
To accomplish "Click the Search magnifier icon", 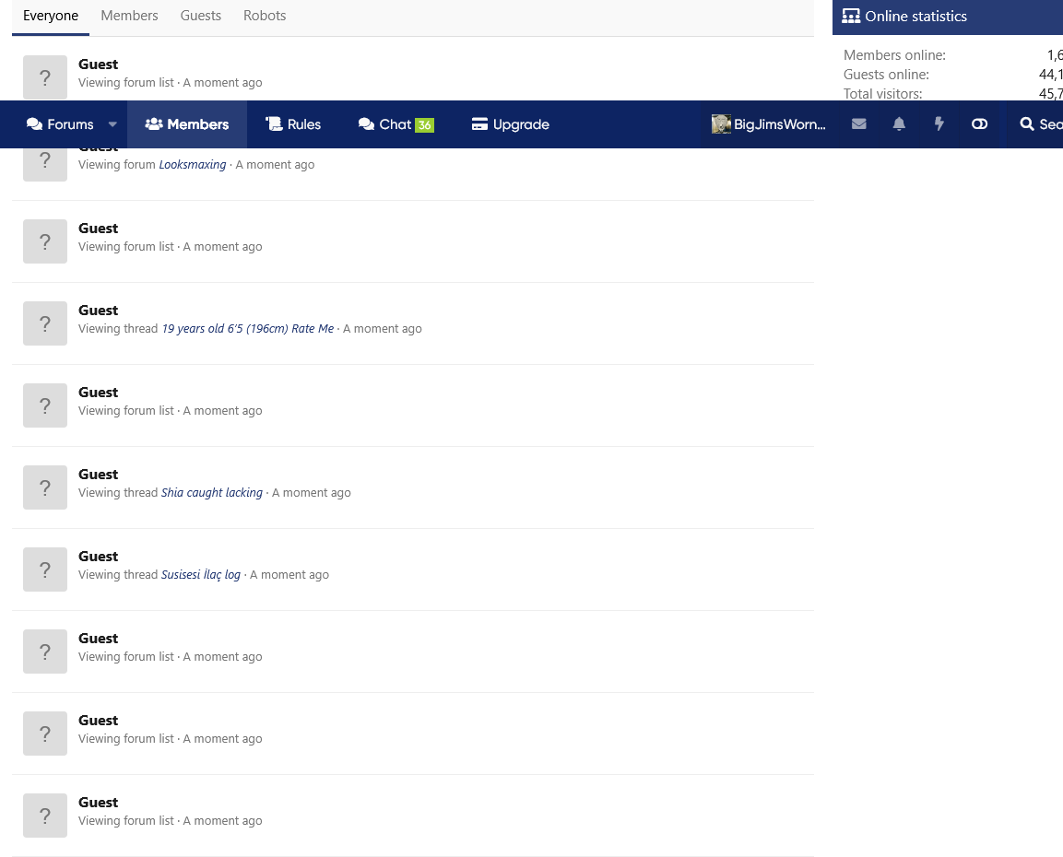I will [1027, 124].
